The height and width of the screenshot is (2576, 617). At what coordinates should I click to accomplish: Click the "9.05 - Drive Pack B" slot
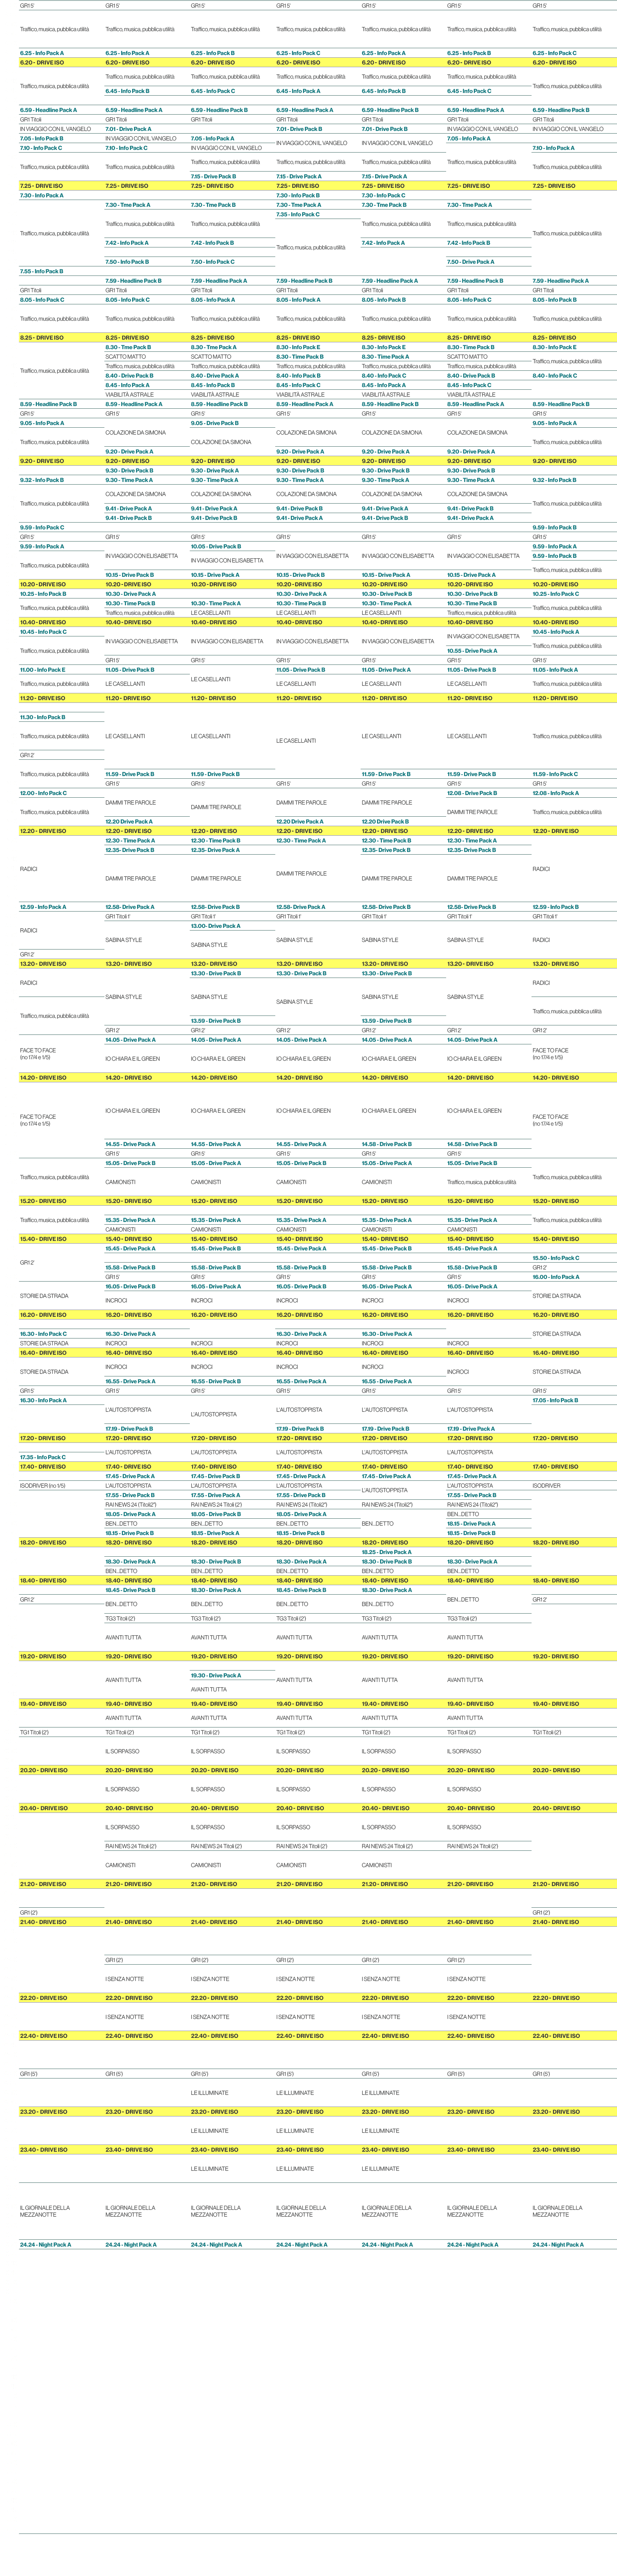coord(215,423)
